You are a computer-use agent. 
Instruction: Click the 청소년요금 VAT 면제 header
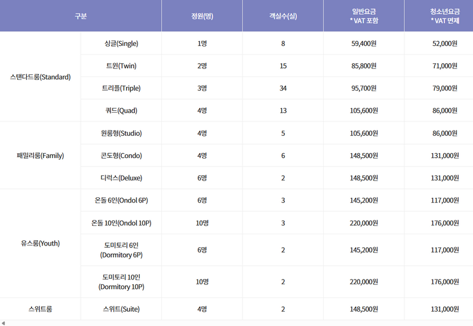click(x=438, y=16)
